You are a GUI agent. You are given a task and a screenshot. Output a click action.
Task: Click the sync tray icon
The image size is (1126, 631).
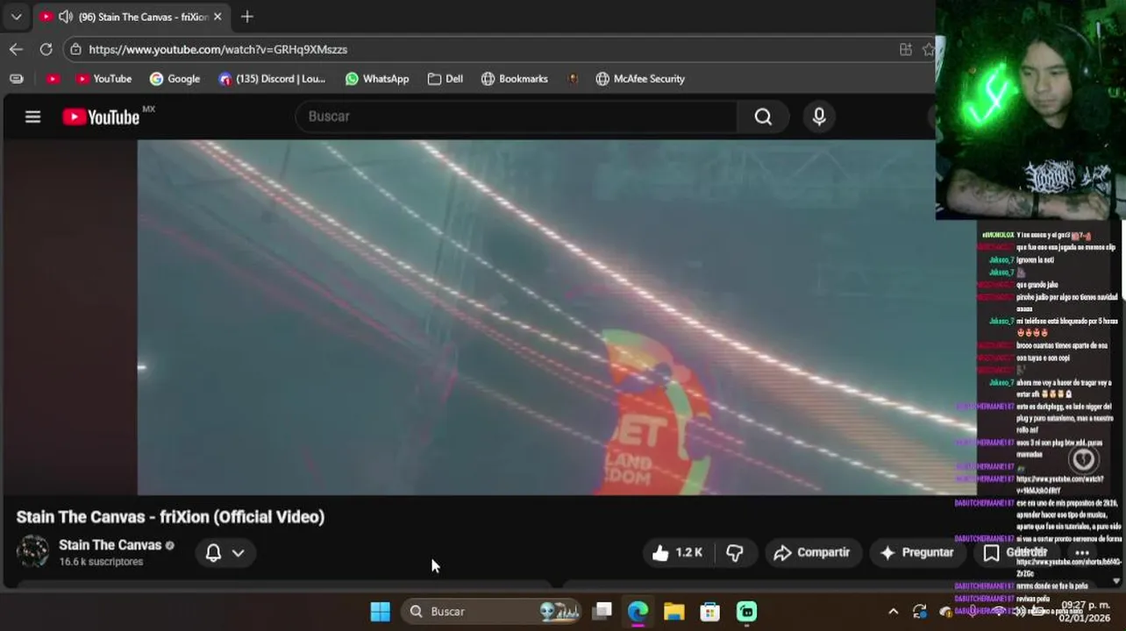919,612
